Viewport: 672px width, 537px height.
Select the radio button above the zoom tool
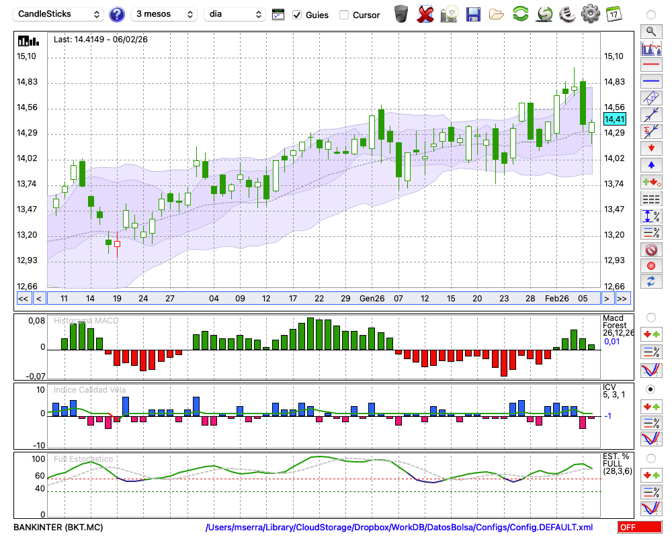click(x=651, y=15)
